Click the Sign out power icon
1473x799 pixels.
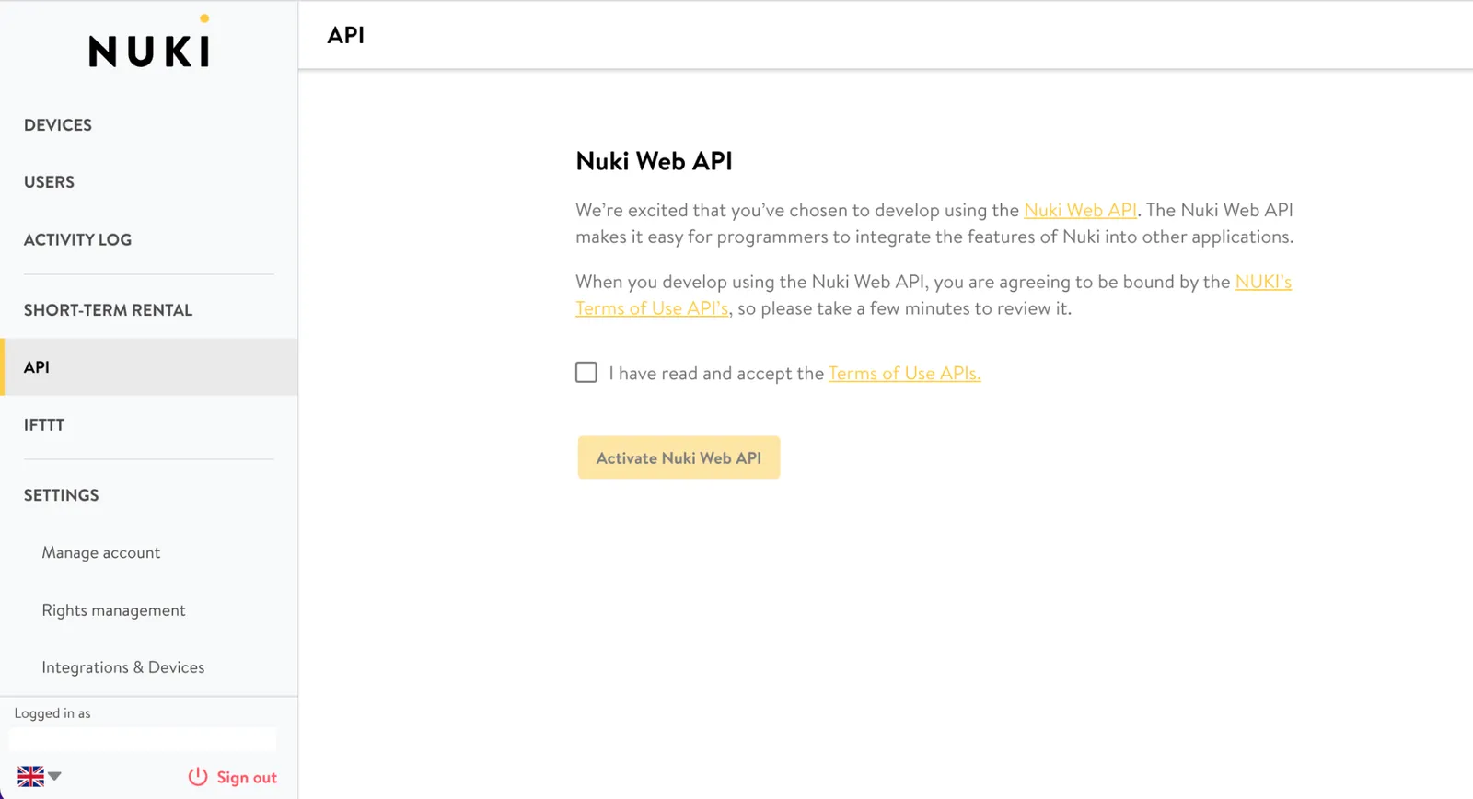tap(198, 777)
